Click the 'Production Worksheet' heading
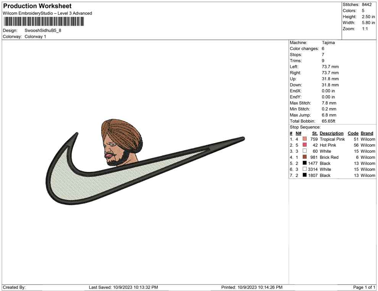 37,6
